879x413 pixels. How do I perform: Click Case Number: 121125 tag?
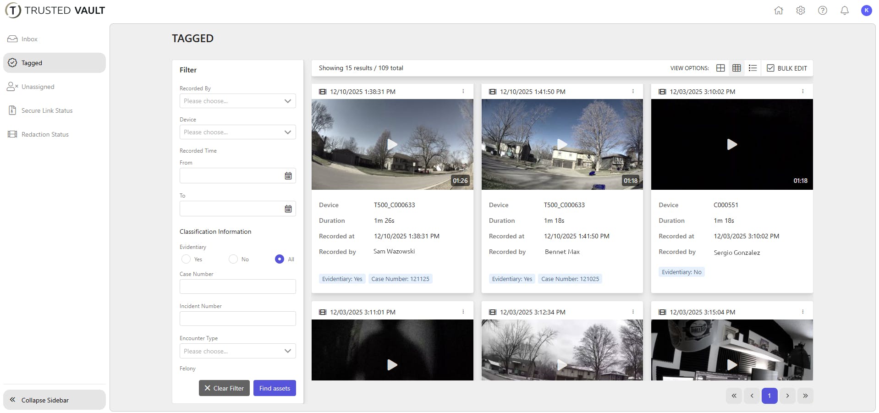(400, 279)
